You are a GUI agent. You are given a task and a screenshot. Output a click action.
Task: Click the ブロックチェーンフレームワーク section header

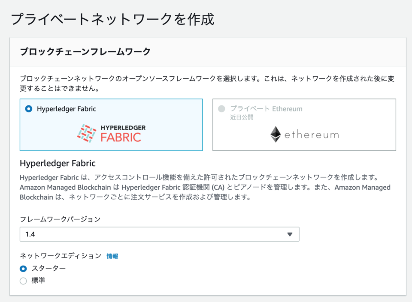pos(85,51)
